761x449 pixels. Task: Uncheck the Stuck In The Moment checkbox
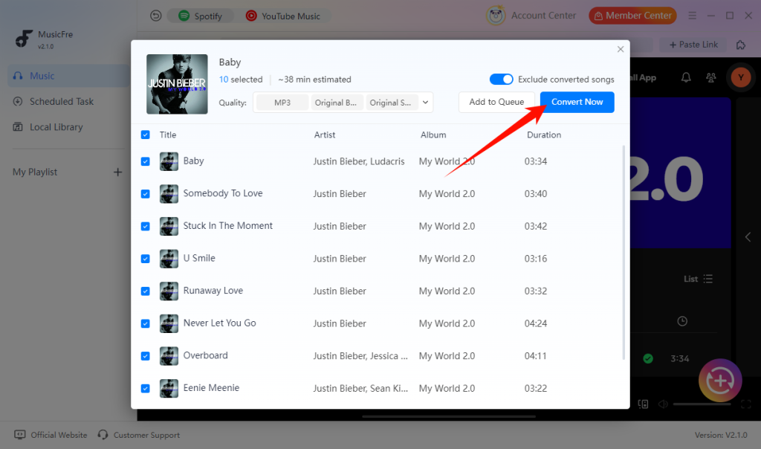145,226
